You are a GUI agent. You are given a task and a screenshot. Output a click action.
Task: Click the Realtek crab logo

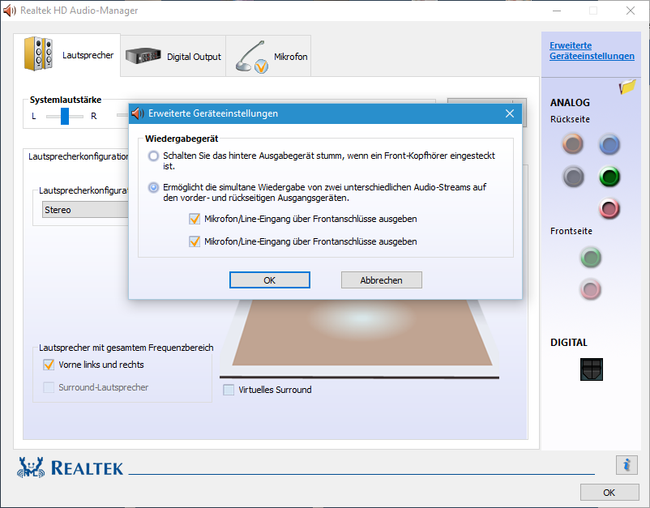[x=31, y=467]
